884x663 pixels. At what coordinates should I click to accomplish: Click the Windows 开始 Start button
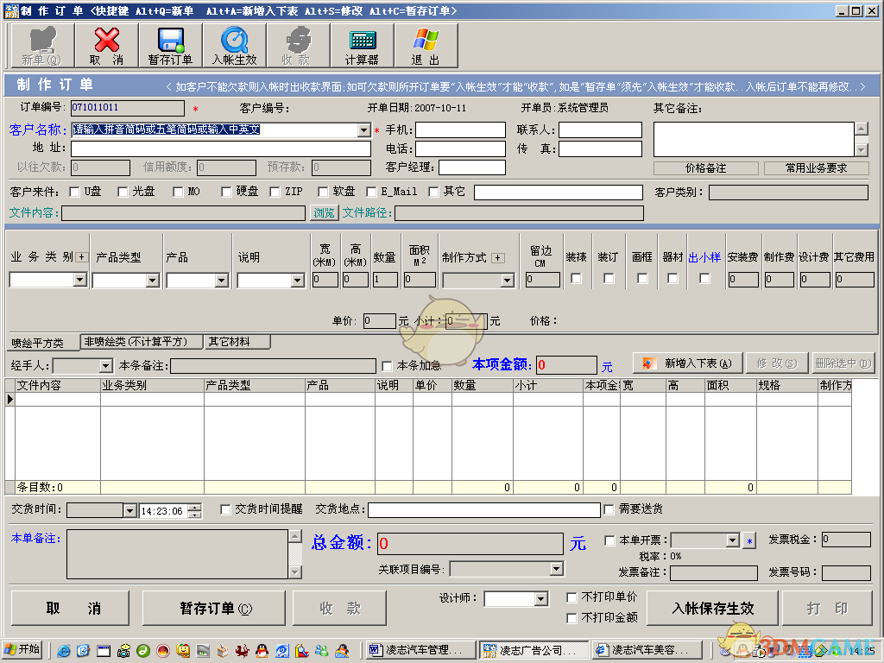click(22, 650)
